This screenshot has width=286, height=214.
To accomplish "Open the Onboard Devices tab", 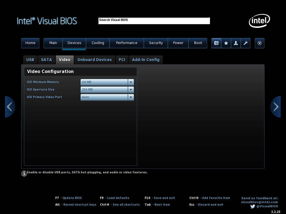I will coord(94,60).
